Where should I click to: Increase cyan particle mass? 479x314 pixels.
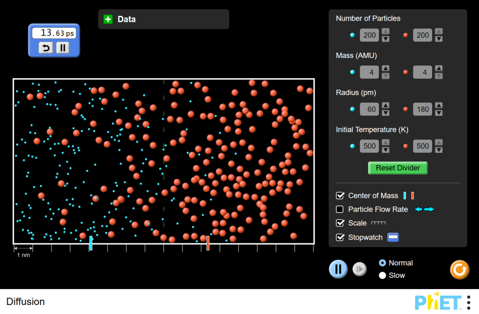point(385,69)
